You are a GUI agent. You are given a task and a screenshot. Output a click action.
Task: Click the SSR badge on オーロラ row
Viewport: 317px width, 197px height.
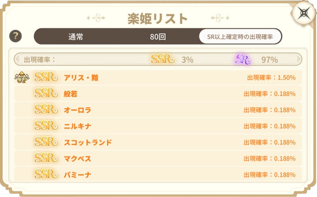point(46,110)
